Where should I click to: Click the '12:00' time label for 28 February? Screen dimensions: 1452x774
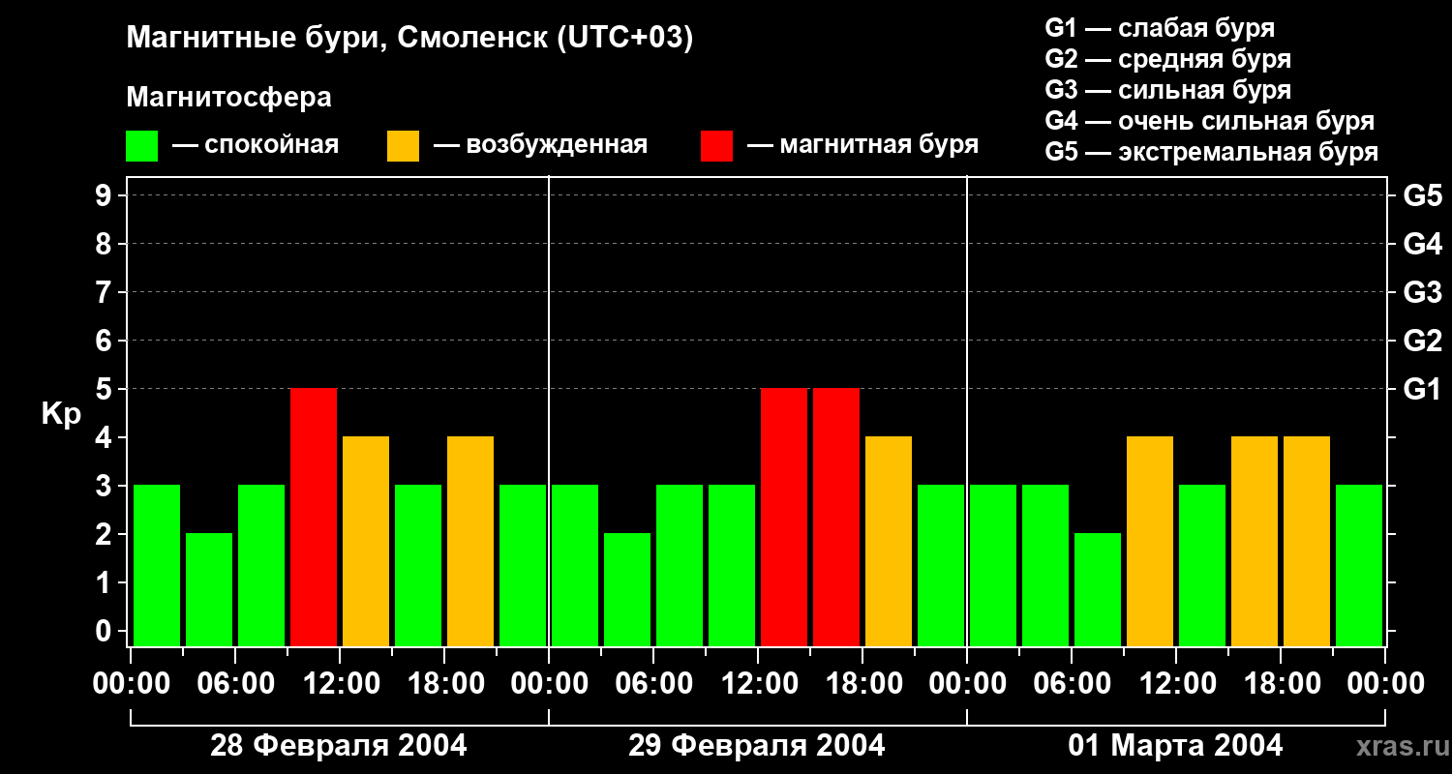[340, 683]
